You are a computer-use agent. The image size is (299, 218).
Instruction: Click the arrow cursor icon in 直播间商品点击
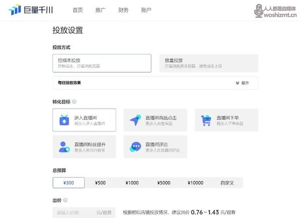coord(136,120)
